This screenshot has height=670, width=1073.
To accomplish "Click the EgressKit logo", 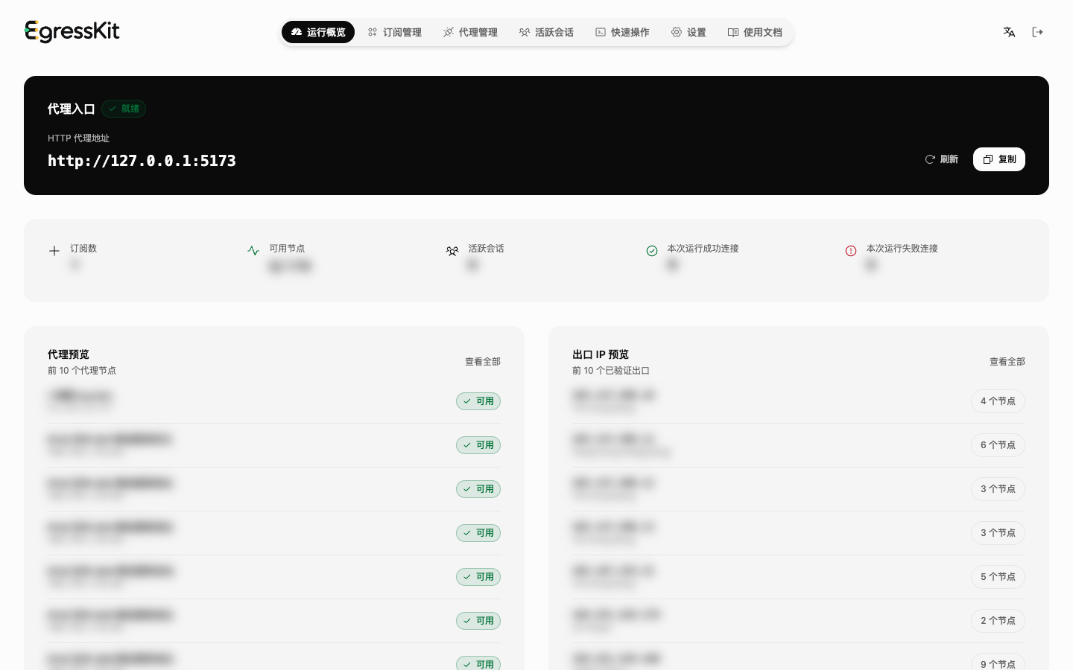I will [72, 31].
